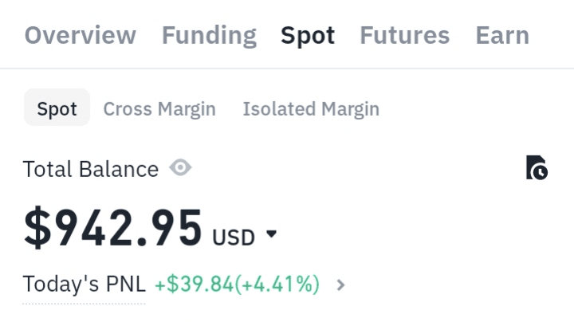Expand the USD currency dropdown arrow
This screenshot has height=322, width=574.
[x=271, y=234]
